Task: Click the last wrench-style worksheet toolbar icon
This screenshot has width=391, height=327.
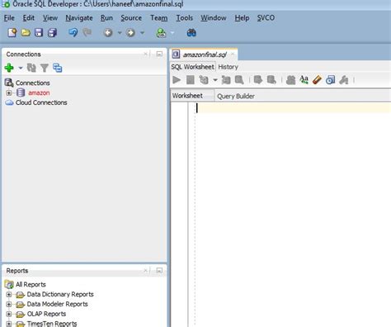Action: coord(344,80)
